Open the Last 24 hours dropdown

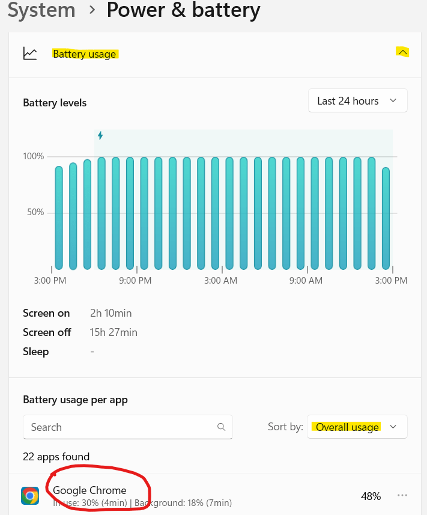pyautogui.click(x=357, y=101)
